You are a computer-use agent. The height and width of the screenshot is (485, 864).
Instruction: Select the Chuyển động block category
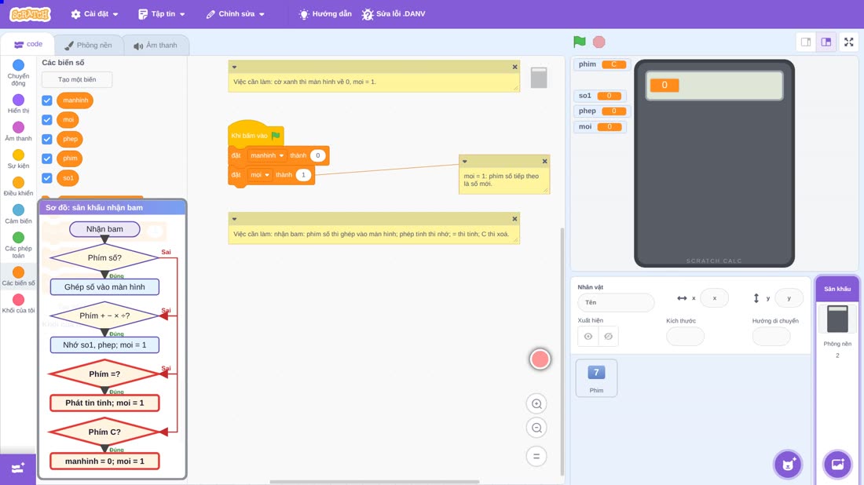pos(18,73)
